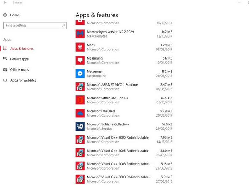Select the Maps app icon

click(x=80, y=47)
